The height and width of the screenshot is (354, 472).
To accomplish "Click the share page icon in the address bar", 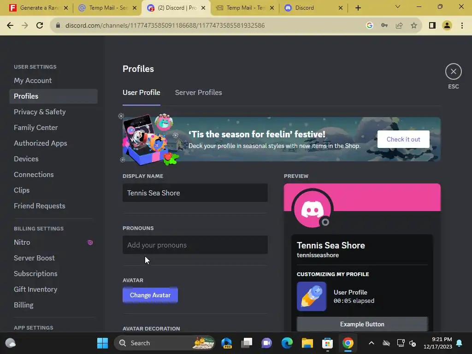I will (x=399, y=25).
